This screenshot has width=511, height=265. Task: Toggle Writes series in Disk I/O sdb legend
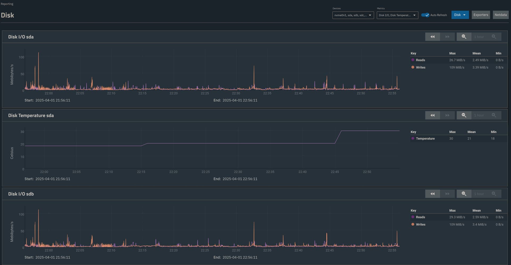tap(421, 225)
